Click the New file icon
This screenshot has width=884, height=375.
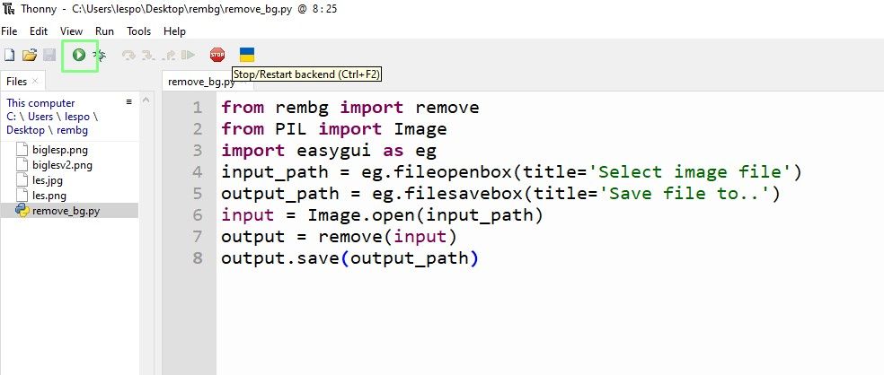(10, 55)
